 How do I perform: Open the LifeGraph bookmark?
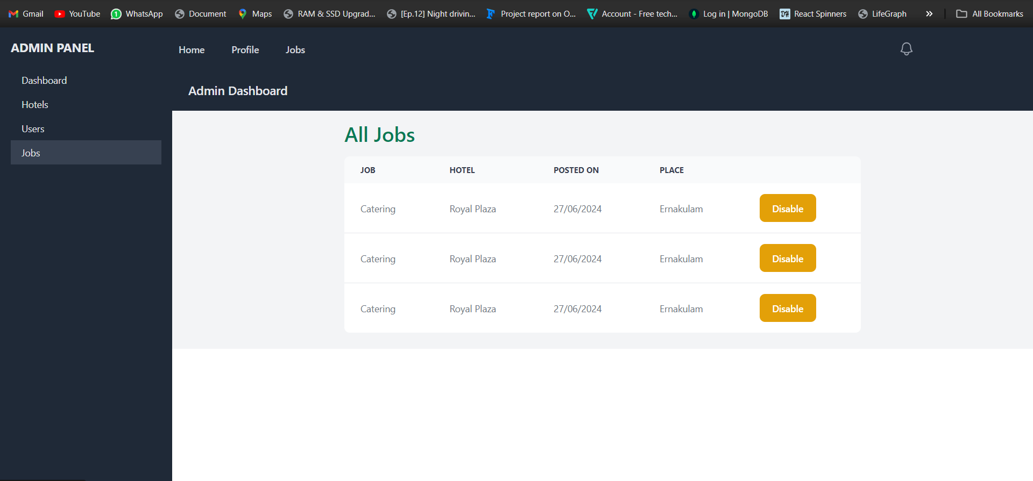pyautogui.click(x=882, y=14)
